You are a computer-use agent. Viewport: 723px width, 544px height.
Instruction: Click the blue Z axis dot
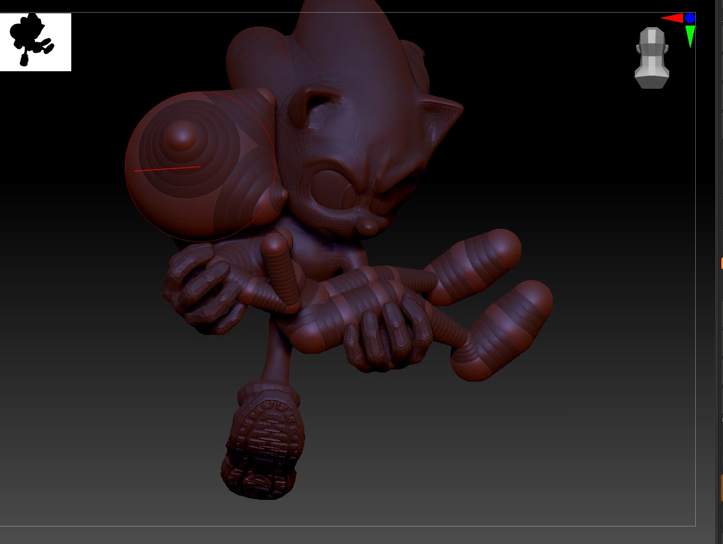point(690,18)
